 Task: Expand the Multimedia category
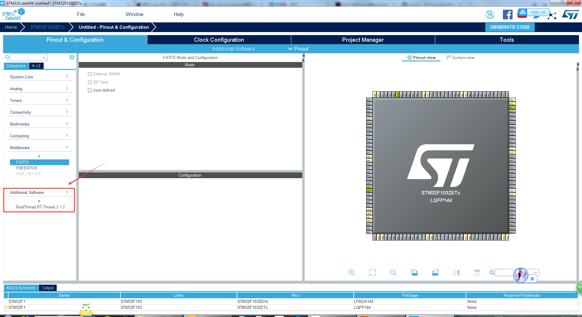pyautogui.click(x=39, y=124)
